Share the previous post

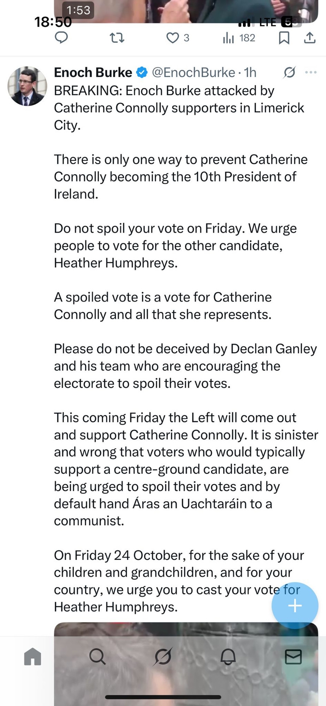[310, 37]
